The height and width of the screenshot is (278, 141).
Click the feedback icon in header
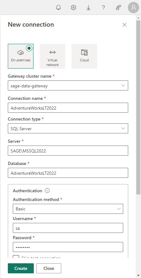click(x=118, y=8)
